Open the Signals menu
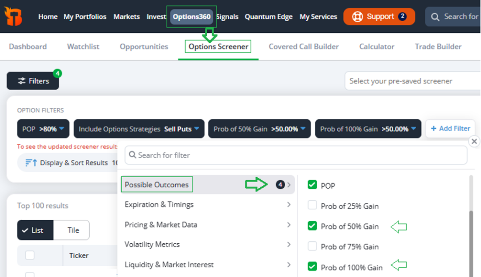481x277 pixels. tap(227, 16)
